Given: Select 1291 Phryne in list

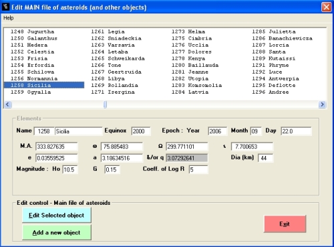Looking at the screenshot, I should tap(271, 65).
